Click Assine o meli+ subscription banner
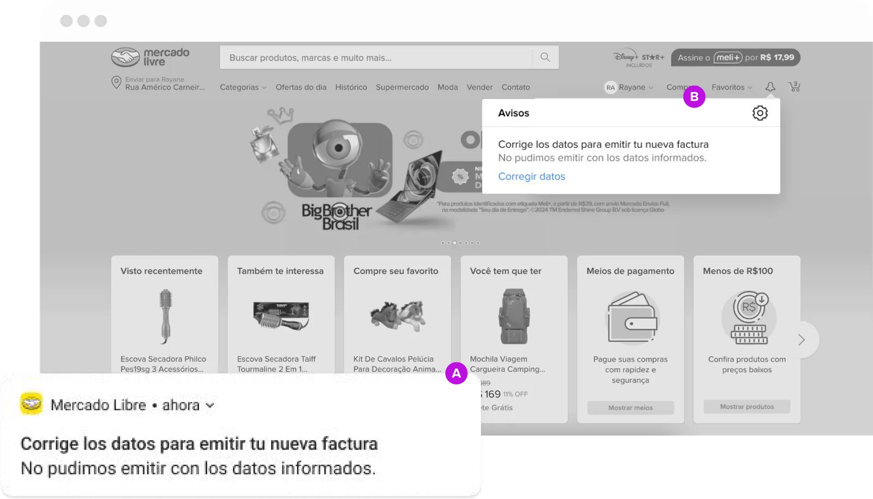 point(736,57)
